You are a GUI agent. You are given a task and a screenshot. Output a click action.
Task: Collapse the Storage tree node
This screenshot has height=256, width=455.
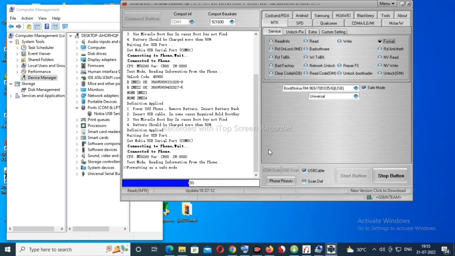point(11,84)
